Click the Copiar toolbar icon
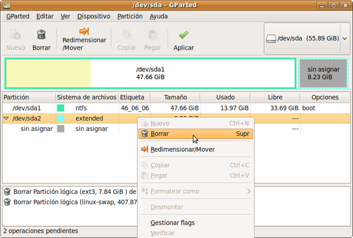 127,35
